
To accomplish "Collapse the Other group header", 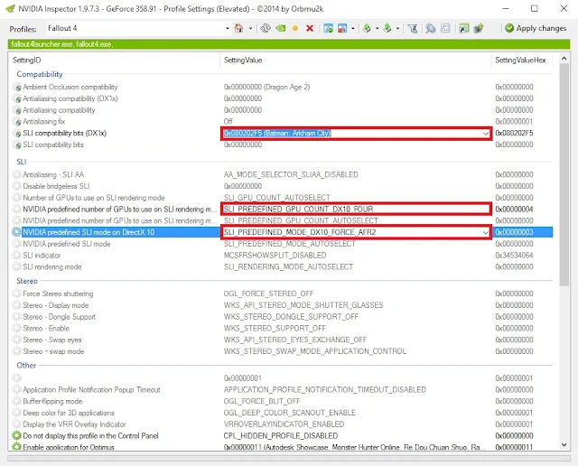I will [26, 366].
